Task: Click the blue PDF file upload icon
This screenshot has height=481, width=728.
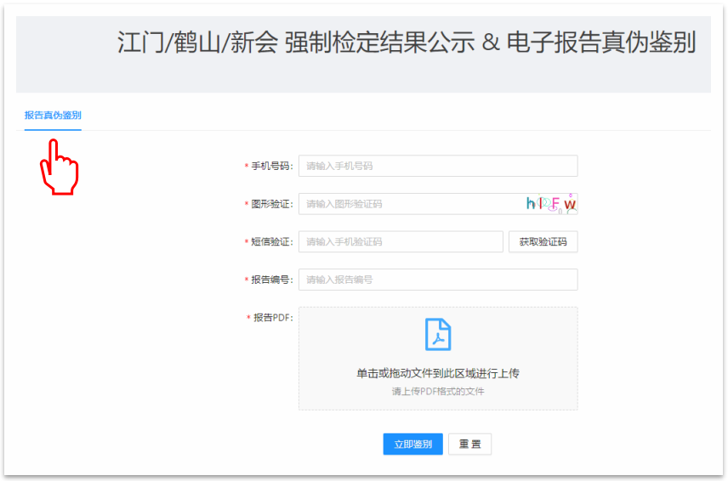Action: click(437, 335)
